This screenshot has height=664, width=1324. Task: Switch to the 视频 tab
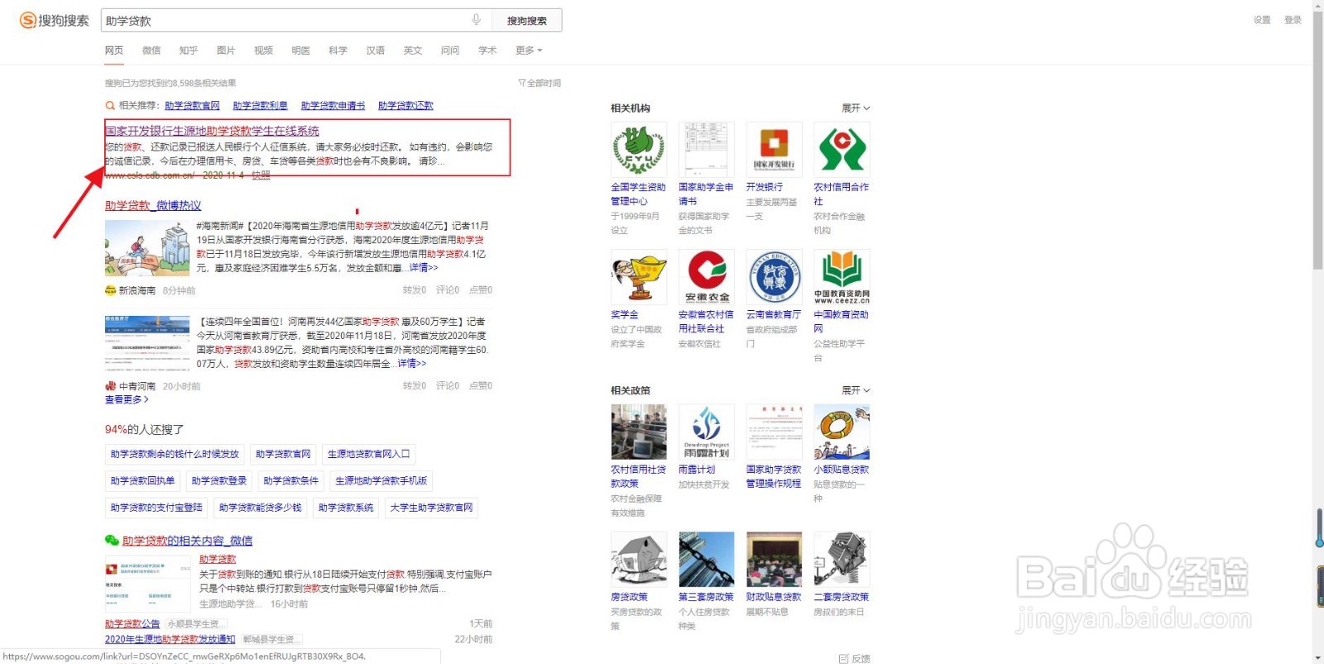pos(263,50)
